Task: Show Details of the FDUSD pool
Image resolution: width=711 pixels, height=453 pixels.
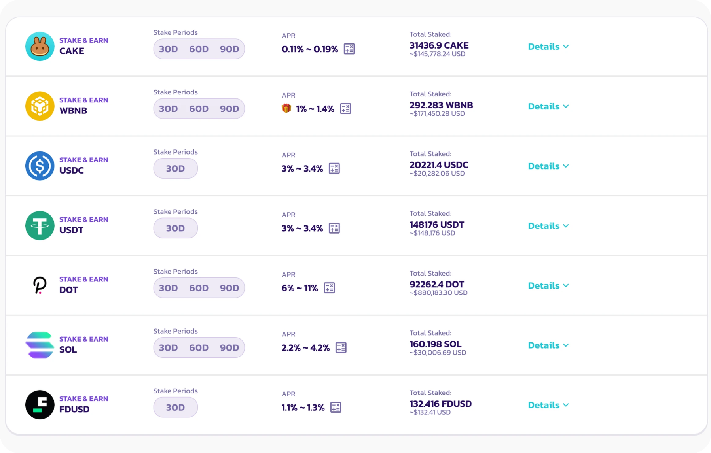Action: tap(548, 405)
